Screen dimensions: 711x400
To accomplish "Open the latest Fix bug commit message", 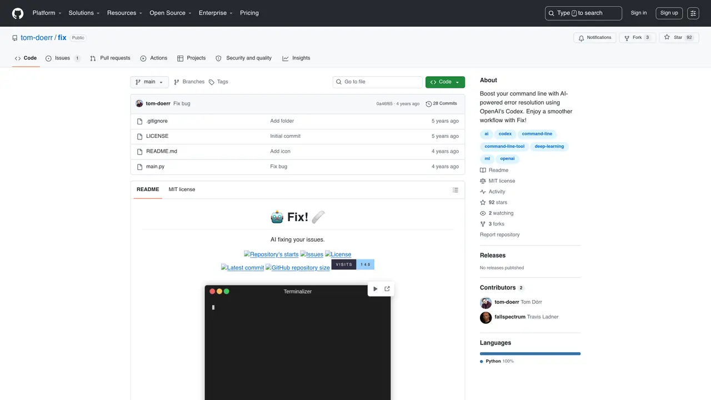I will click(182, 103).
